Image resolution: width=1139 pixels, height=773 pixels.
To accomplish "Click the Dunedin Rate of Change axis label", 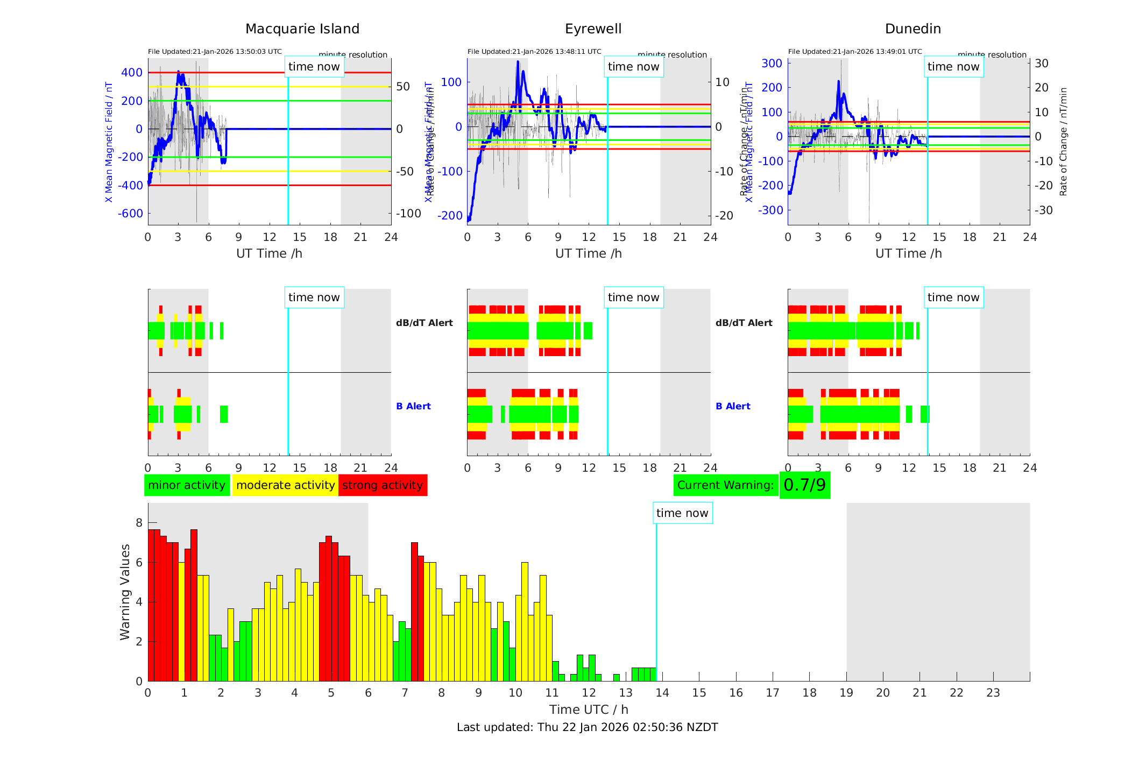I will (x=1063, y=141).
